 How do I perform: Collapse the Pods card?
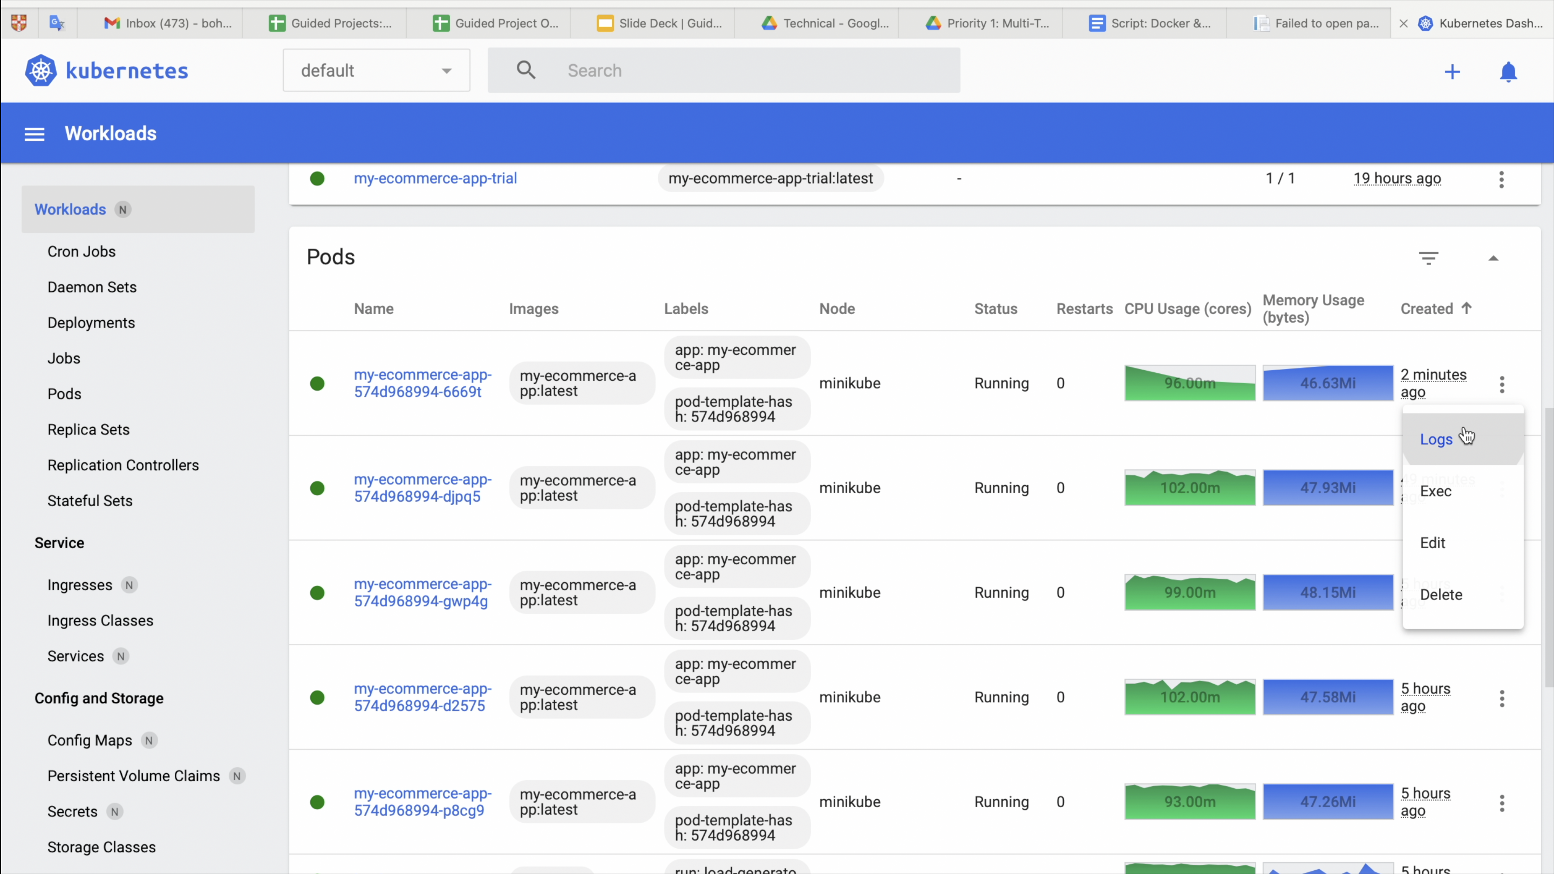pos(1493,258)
